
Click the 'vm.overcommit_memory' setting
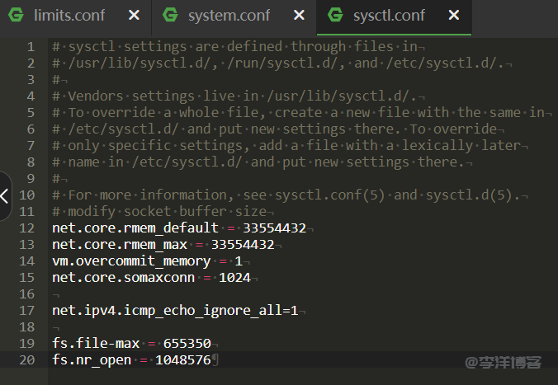tap(131, 261)
